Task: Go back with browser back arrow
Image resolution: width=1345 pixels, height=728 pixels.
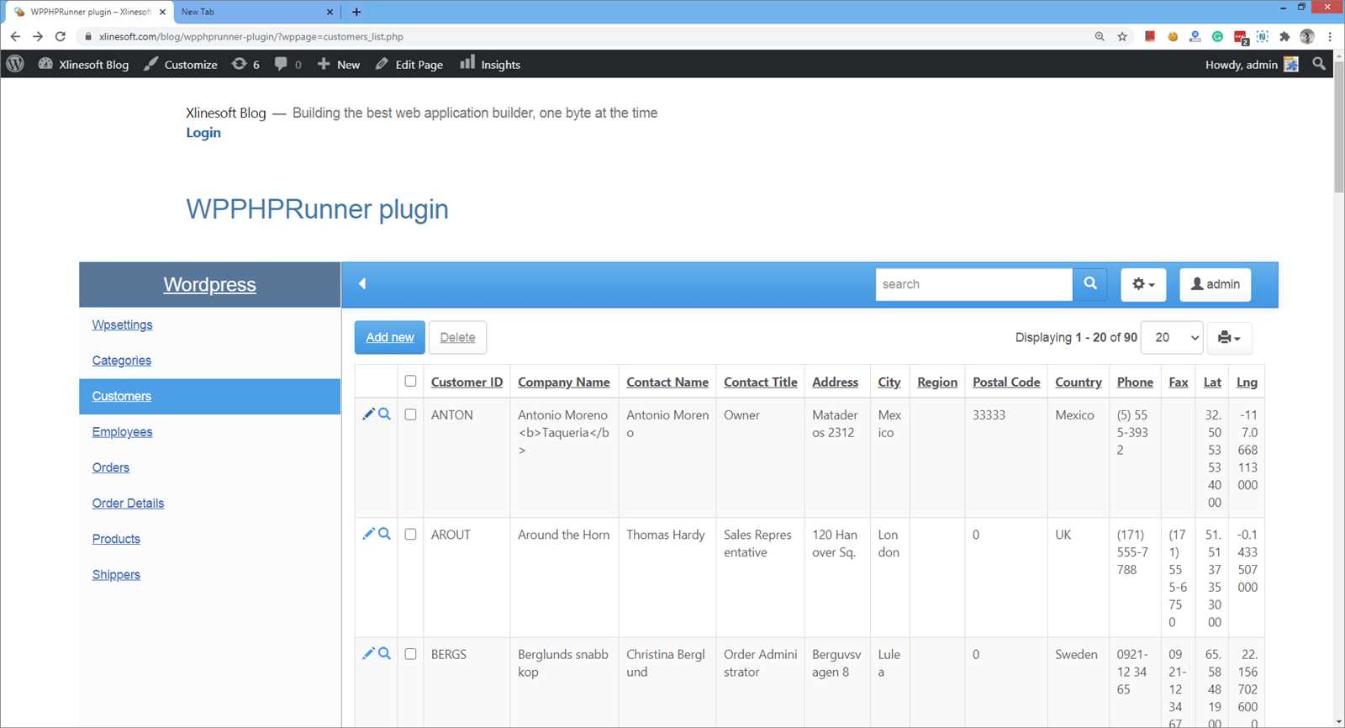Action: pos(15,36)
